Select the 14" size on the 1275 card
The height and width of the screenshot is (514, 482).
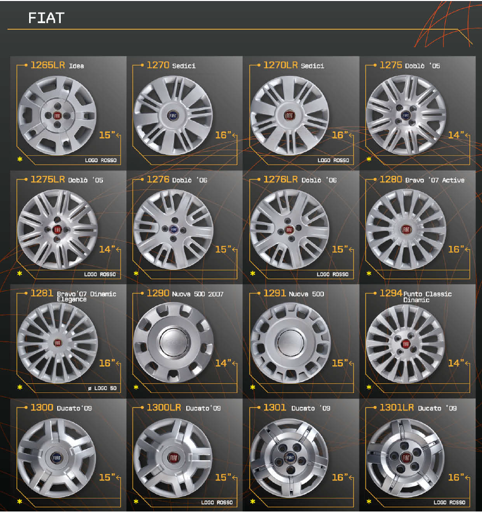pyautogui.click(x=456, y=135)
